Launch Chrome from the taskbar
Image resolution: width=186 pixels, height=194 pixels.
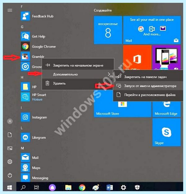click(82, 188)
